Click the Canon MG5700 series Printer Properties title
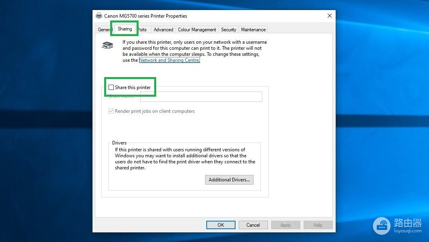The image size is (429, 242). (x=145, y=16)
